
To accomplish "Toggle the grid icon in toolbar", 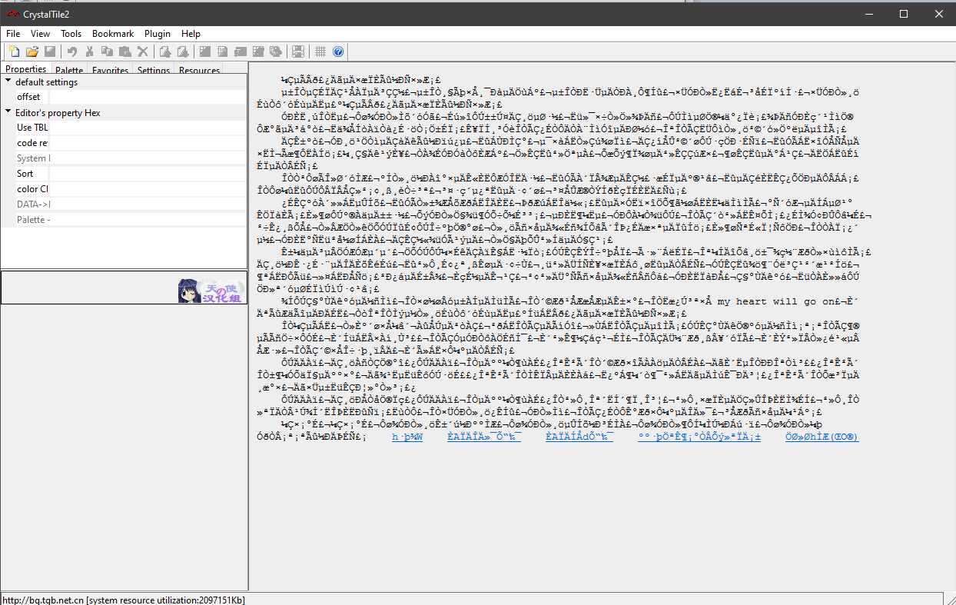I will (320, 52).
